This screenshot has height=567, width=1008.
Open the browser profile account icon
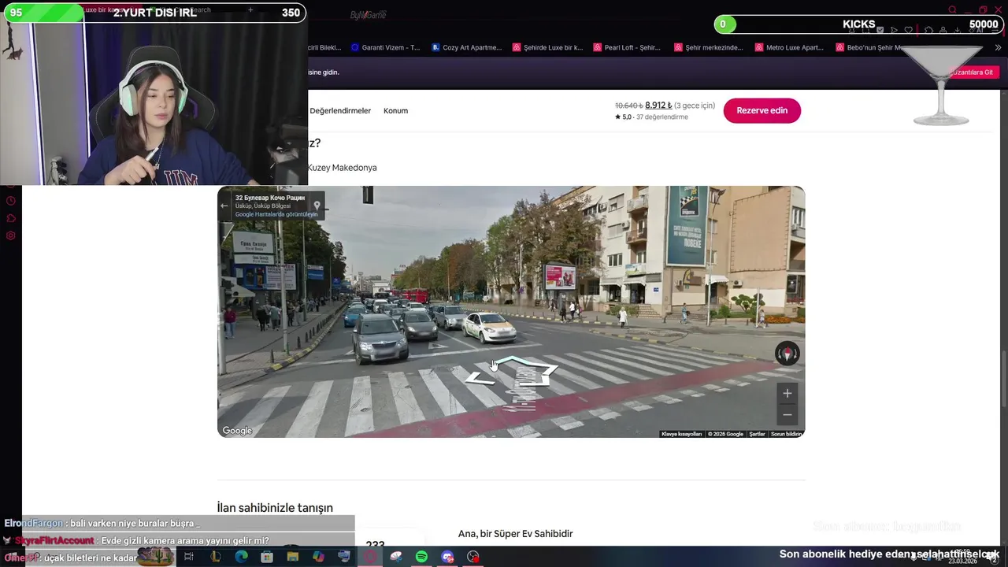coord(943,30)
